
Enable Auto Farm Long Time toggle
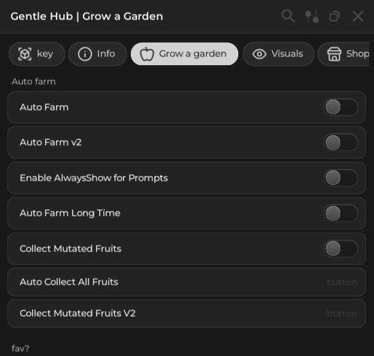coord(341,213)
